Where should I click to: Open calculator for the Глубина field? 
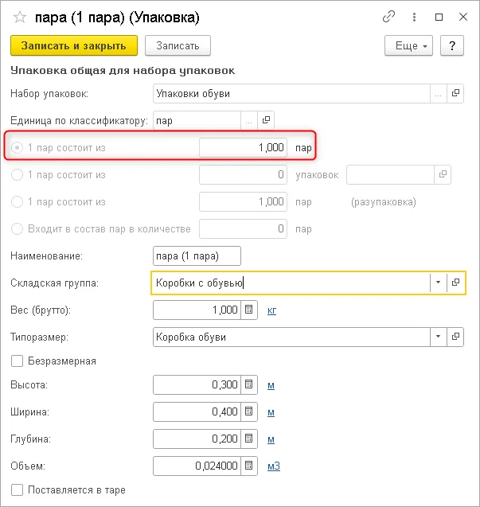248,439
